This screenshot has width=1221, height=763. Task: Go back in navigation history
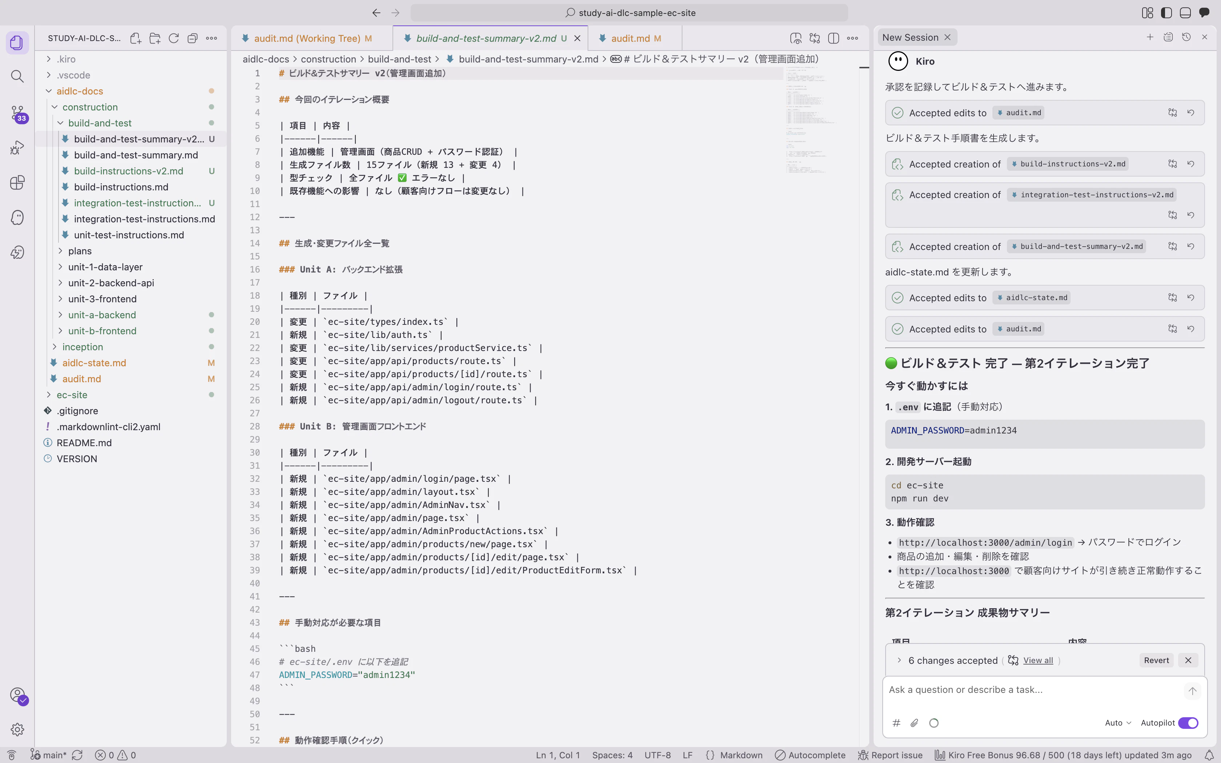376,13
